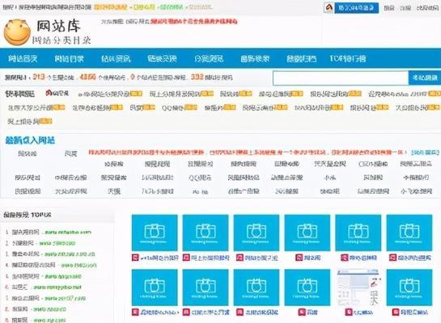
Task: Click the orange smiley face site logo
Action: (17, 32)
